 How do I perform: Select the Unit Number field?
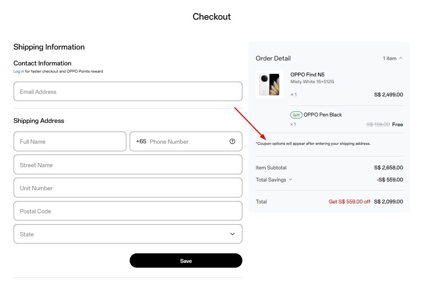(x=128, y=188)
